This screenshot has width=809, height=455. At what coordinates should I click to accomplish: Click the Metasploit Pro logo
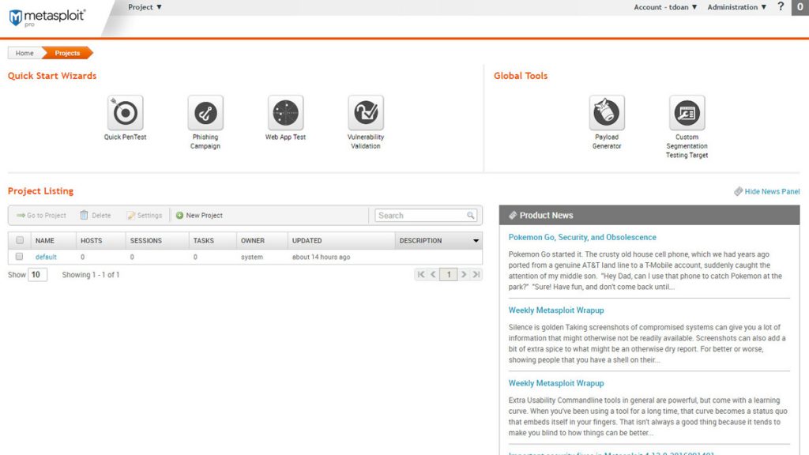[47, 17]
